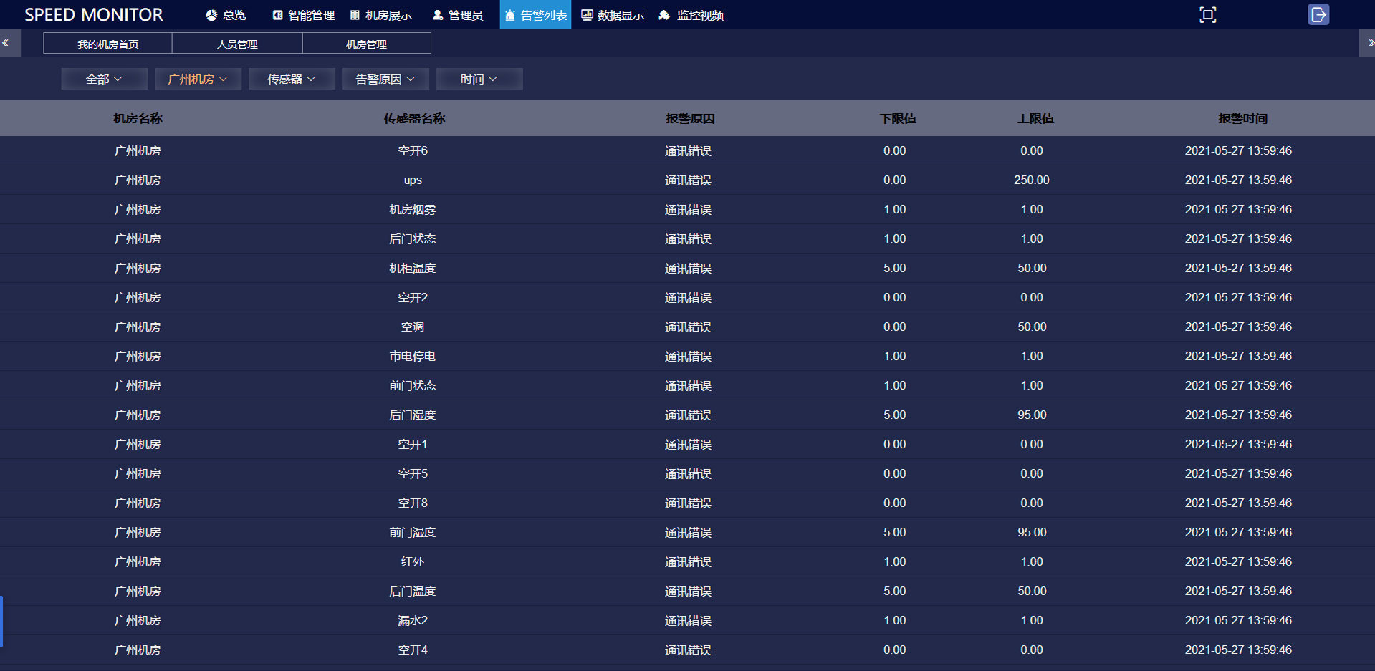Open the 人员管理 tab
The height and width of the screenshot is (671, 1375).
[x=237, y=44]
